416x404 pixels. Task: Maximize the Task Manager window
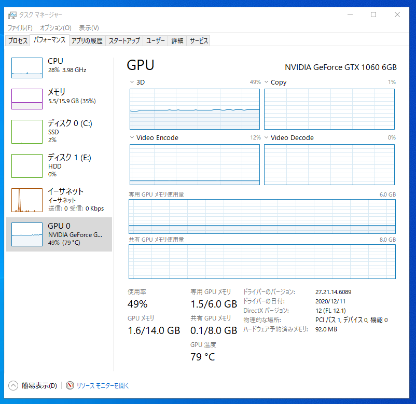pyautogui.click(x=373, y=15)
